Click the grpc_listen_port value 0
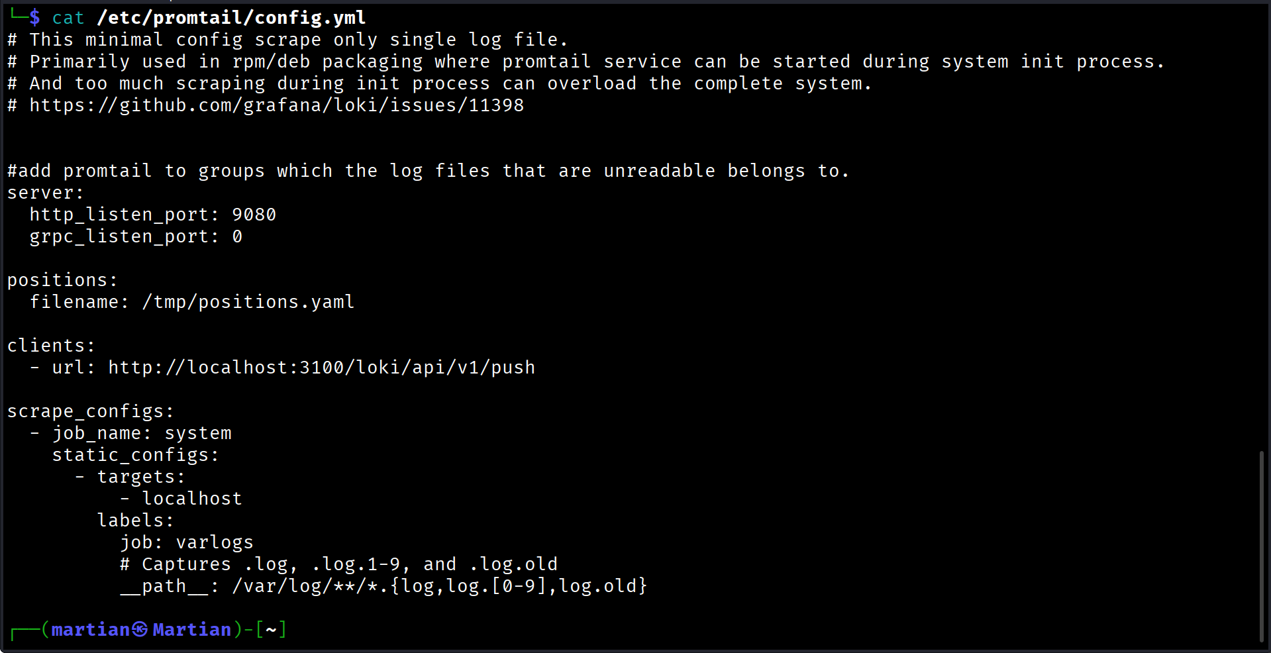1271x653 pixels. point(237,236)
